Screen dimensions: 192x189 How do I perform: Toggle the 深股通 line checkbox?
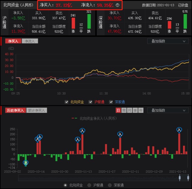[x=111, y=102]
